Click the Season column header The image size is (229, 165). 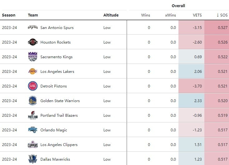tap(9, 15)
